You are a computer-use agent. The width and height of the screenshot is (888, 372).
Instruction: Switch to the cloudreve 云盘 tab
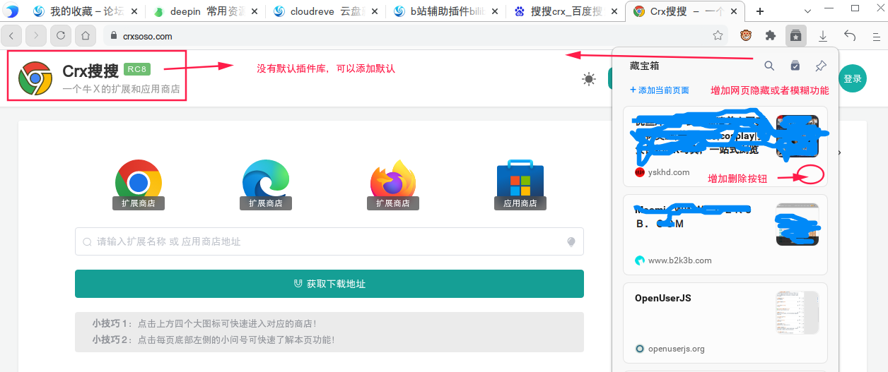(326, 11)
